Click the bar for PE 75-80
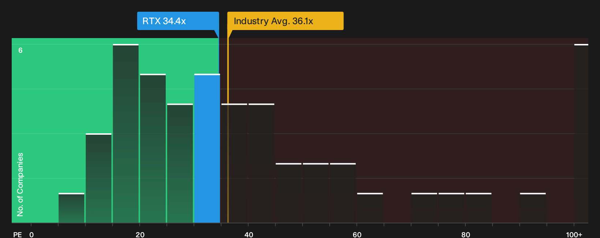 tap(451, 208)
